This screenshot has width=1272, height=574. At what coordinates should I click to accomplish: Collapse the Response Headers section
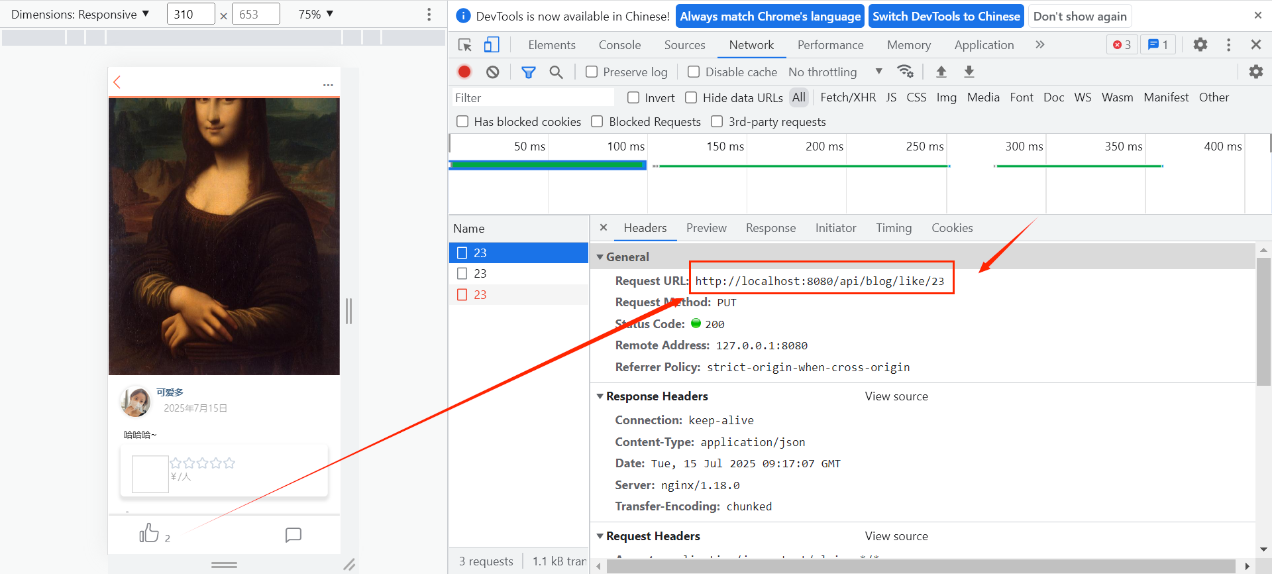[x=600, y=396]
